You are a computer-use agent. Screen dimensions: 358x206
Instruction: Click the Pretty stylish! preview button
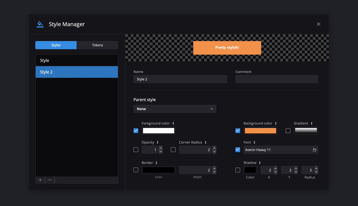pyautogui.click(x=227, y=48)
